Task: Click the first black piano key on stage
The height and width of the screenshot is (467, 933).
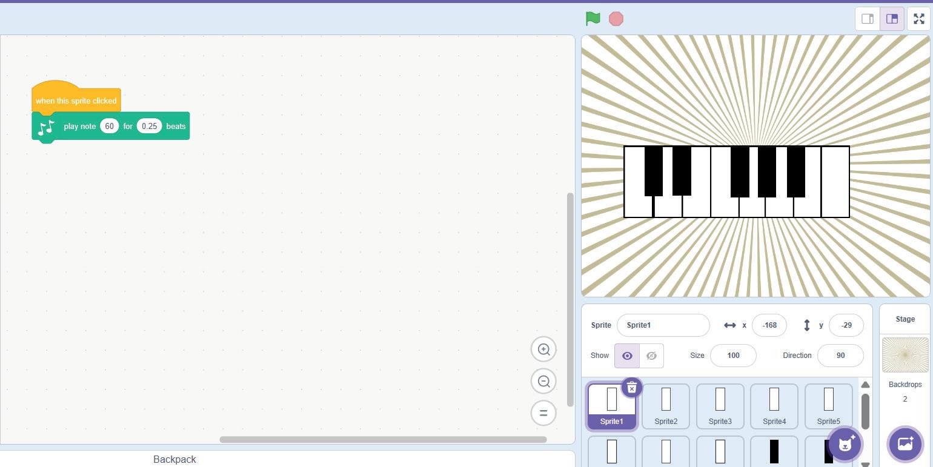Action: [x=653, y=171]
